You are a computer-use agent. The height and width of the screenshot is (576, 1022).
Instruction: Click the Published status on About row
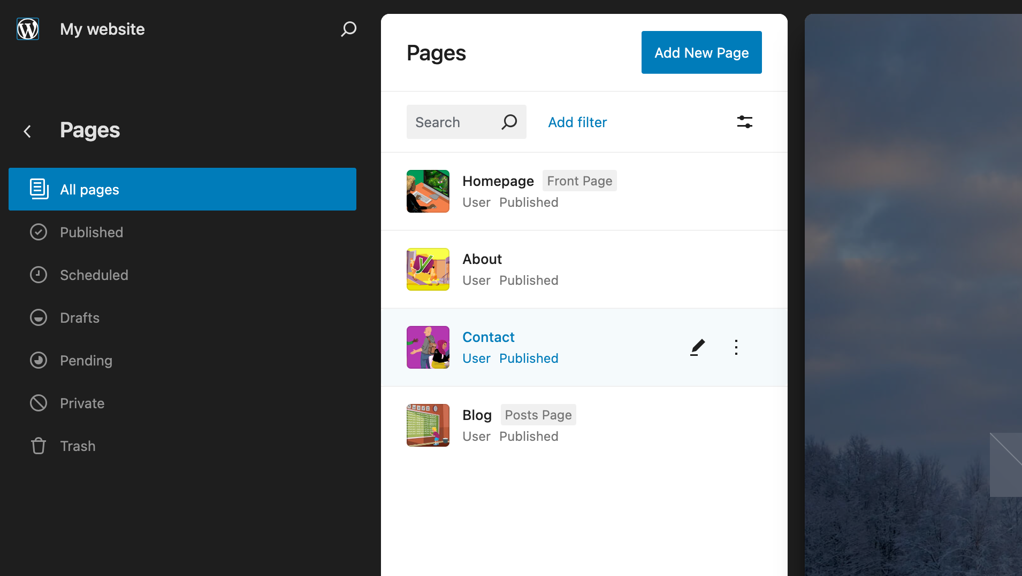[x=529, y=281]
